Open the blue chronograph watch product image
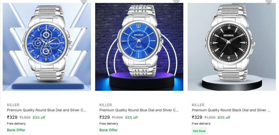Image resolution: width=279 pixels, height=135 pixels. click(46, 47)
